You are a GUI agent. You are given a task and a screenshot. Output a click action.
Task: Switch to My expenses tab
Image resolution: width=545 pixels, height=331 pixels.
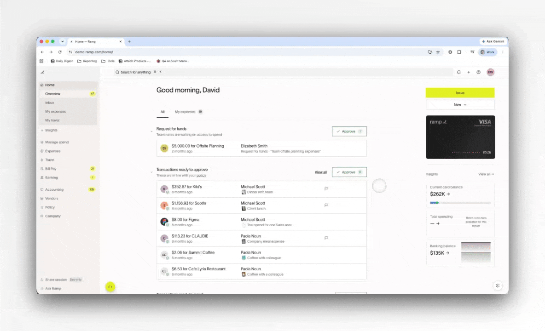pyautogui.click(x=189, y=112)
